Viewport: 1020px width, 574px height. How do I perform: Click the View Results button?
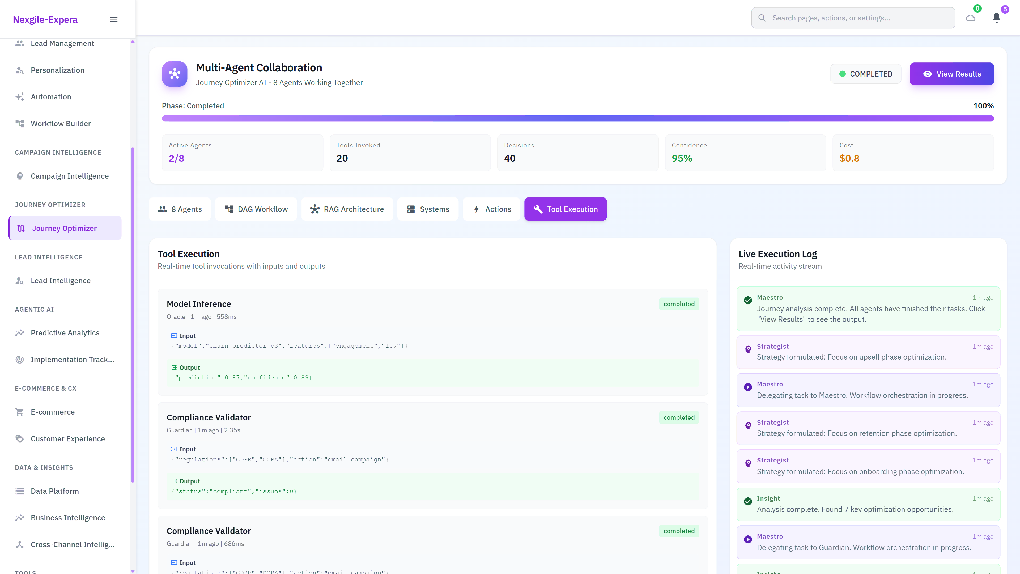tap(951, 74)
